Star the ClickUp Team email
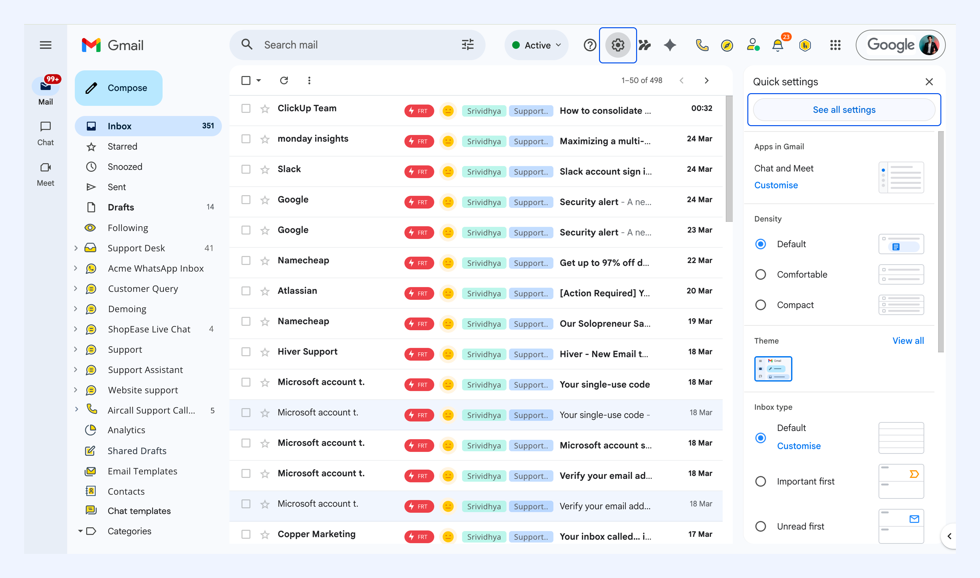Screen dimensions: 980x578 (265, 109)
